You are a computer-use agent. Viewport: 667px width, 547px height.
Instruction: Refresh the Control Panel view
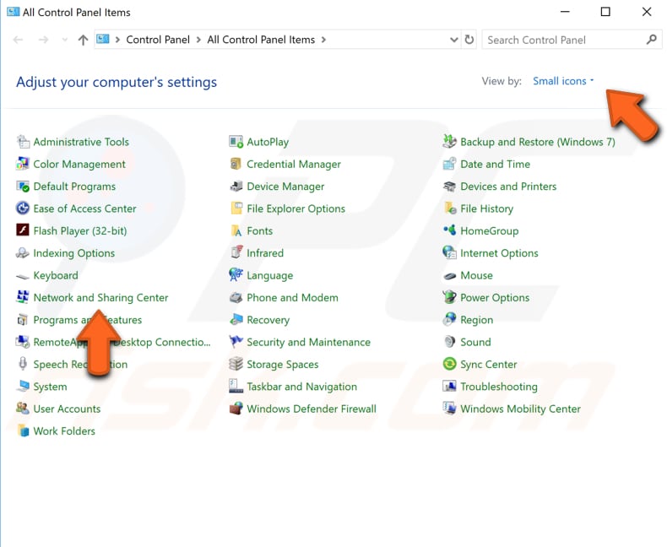pos(469,40)
